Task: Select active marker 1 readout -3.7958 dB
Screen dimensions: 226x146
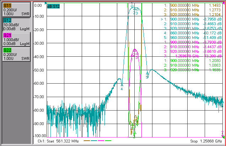Action: [212, 19]
